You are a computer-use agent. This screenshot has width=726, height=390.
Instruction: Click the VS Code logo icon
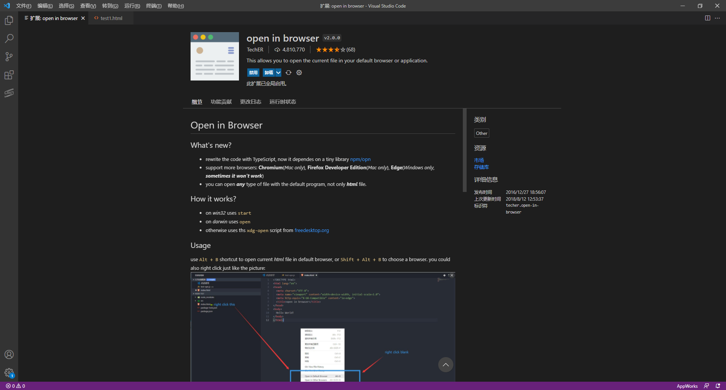tap(7, 6)
